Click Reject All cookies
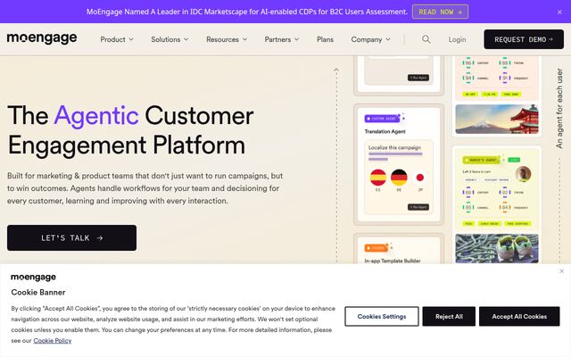Viewport: 571px width, 357px height. [449, 317]
